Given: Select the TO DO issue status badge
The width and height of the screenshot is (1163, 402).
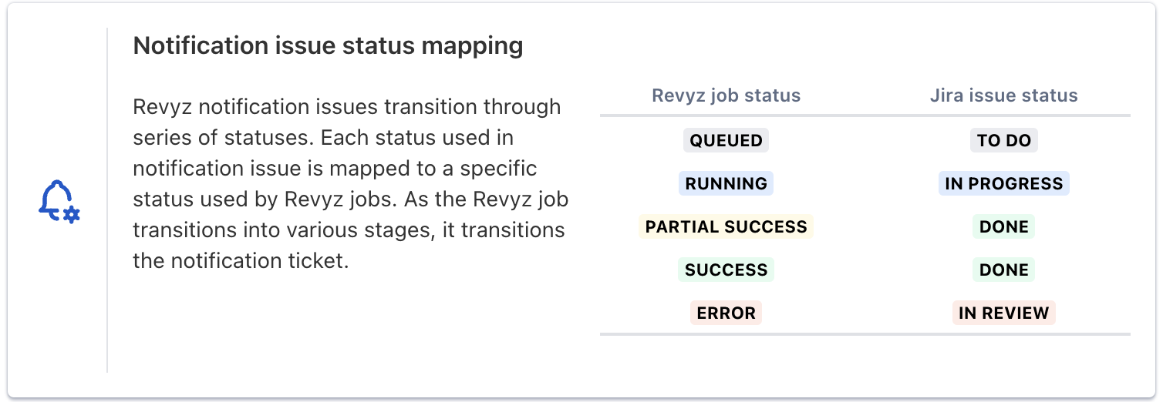Looking at the screenshot, I should (x=1003, y=140).
